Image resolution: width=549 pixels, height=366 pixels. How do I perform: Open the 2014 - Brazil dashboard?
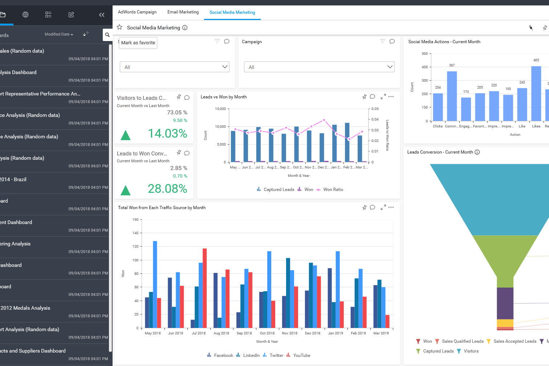point(54,183)
